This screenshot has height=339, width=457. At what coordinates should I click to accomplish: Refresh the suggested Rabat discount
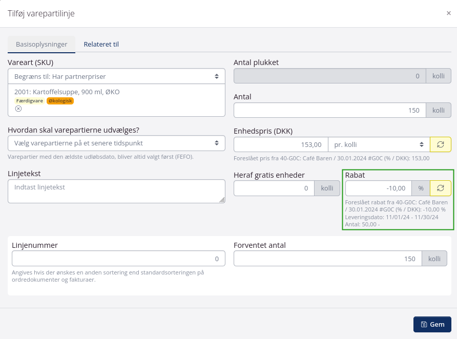440,188
